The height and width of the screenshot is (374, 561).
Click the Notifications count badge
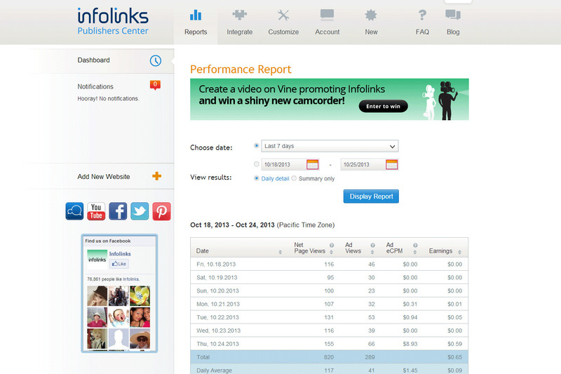click(155, 85)
